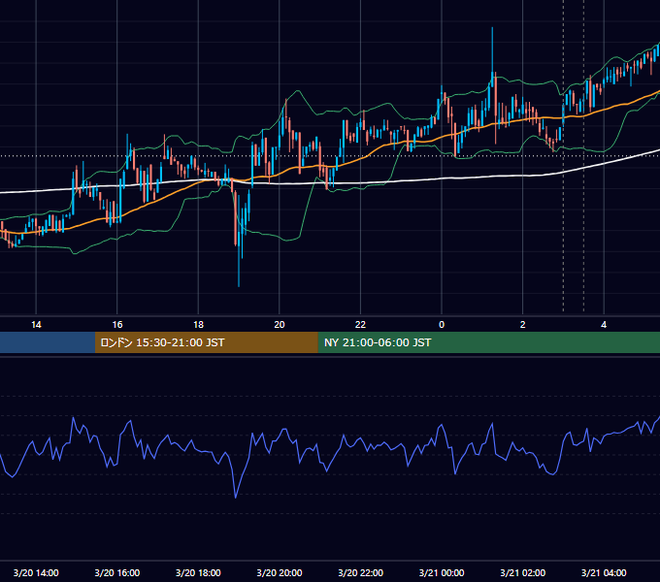This screenshot has width=660, height=582.
Task: Click the '3/21 02:00' oscillator time label
Action: (523, 572)
